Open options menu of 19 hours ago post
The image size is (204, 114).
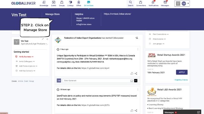[x=138, y=89]
